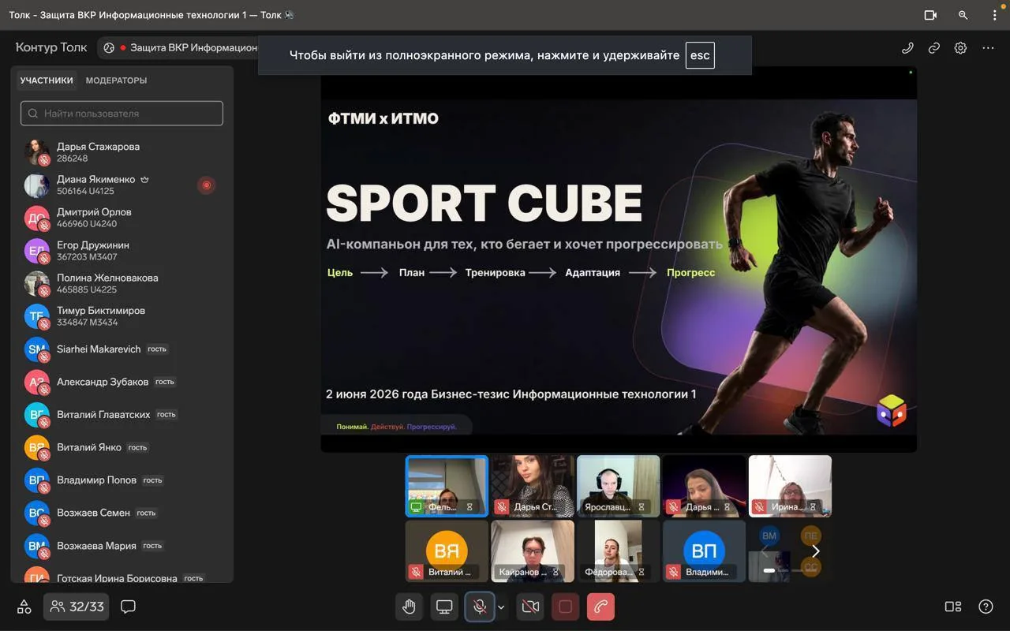Select the Фёдорова video tile
The image size is (1010, 631).
(x=618, y=551)
